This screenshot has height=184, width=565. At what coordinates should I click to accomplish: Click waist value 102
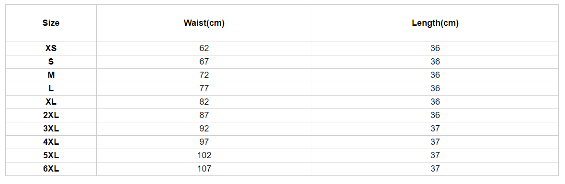coord(204,155)
